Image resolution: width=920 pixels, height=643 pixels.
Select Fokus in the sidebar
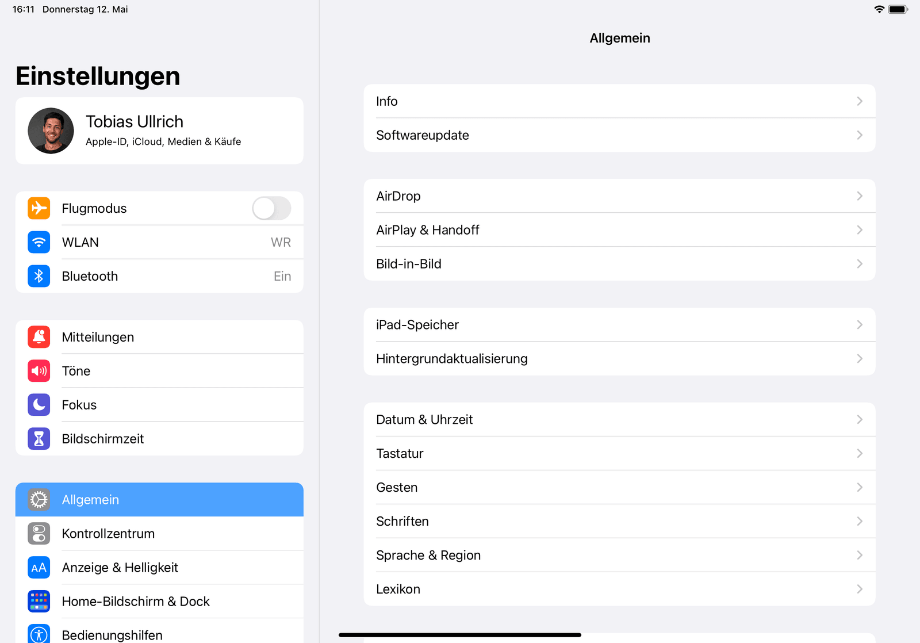pyautogui.click(x=159, y=405)
